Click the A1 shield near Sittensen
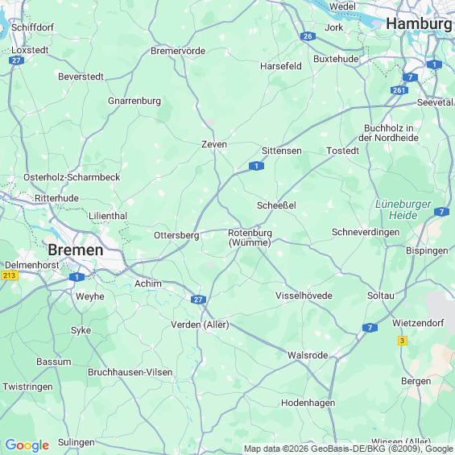Image resolution: width=455 pixels, height=455 pixels. [256, 166]
